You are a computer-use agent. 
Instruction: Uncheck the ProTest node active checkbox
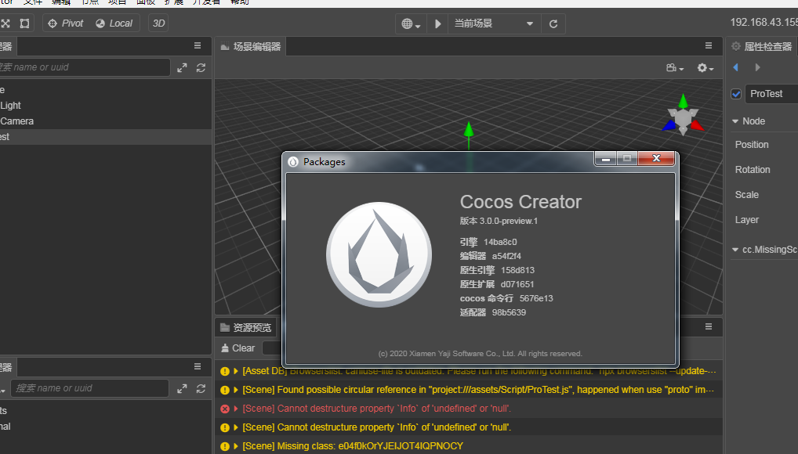pos(736,94)
